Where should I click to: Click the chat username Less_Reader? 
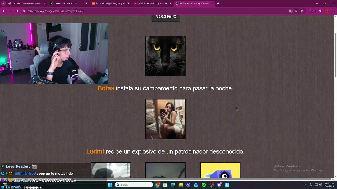tap(17, 166)
